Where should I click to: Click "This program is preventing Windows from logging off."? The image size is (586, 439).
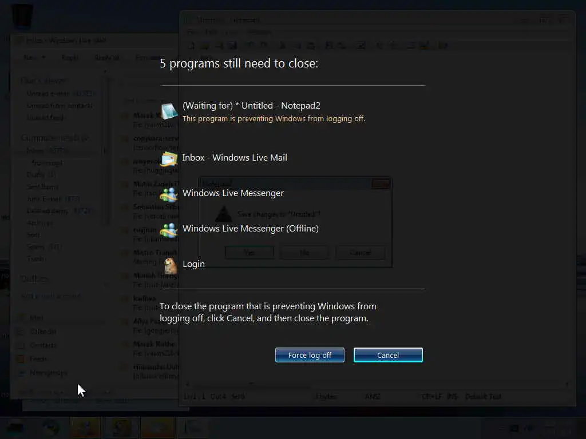[274, 119]
